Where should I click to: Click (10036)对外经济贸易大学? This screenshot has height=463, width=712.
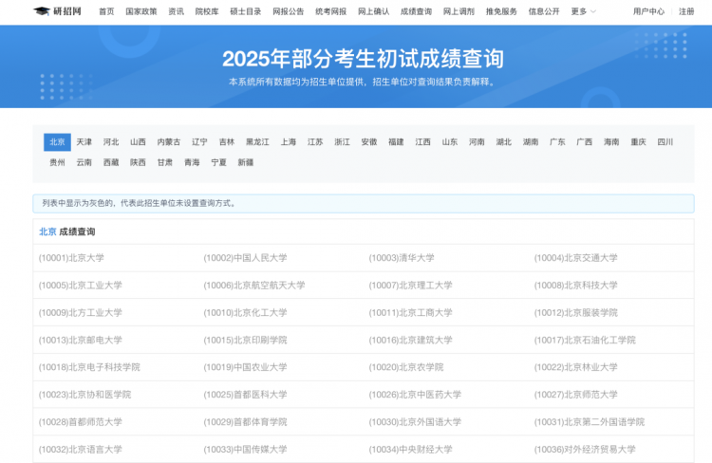[585, 450]
